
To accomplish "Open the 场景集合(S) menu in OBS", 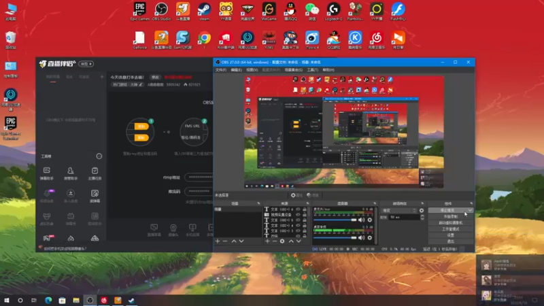I will click(294, 70).
